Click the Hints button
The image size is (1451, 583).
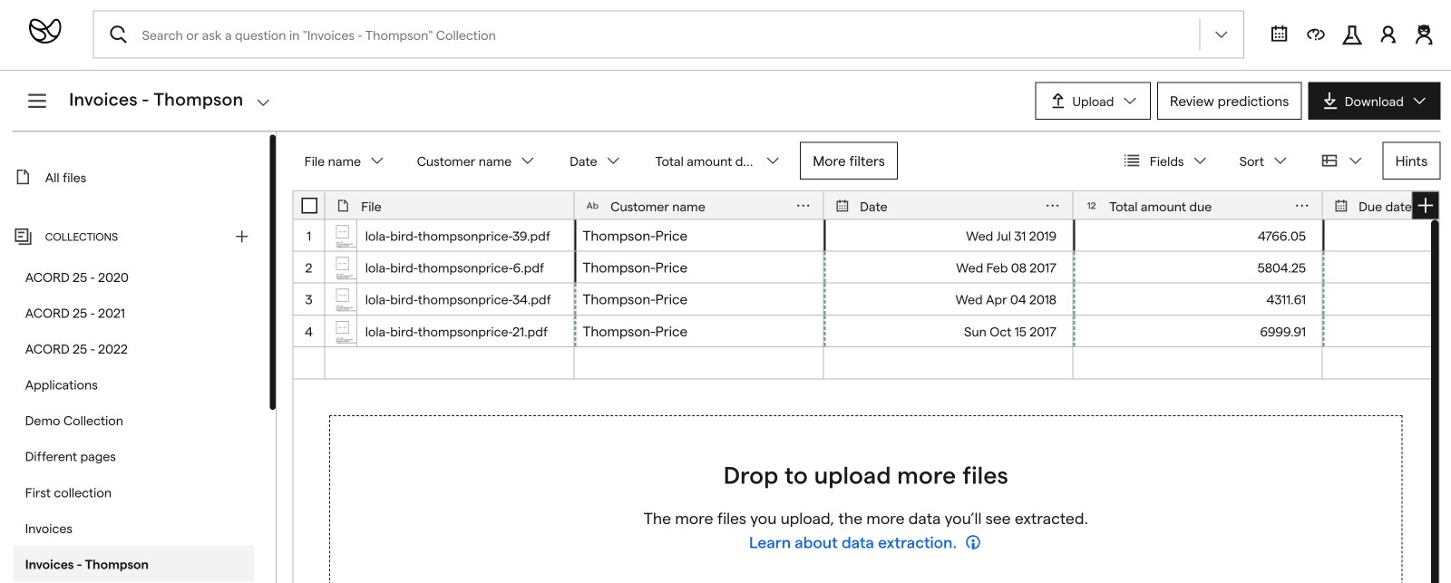[1411, 160]
